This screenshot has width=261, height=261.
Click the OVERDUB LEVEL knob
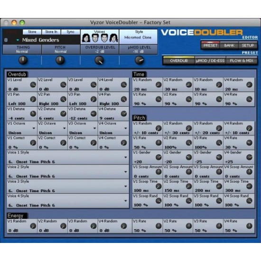pos(99,60)
